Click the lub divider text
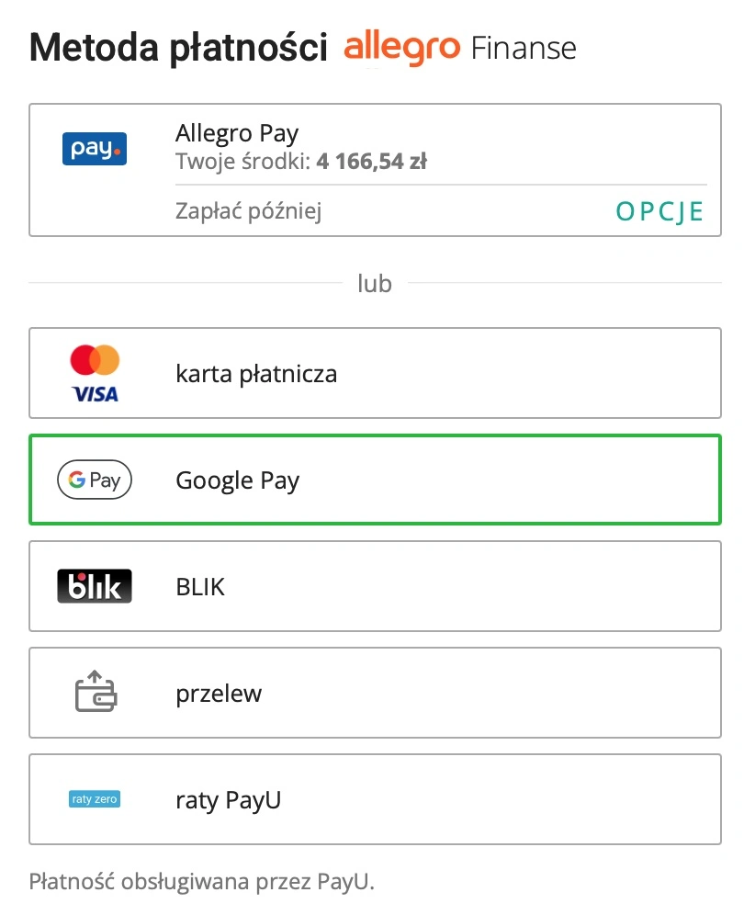Image resolution: width=755 pixels, height=915 pixels. [375, 284]
